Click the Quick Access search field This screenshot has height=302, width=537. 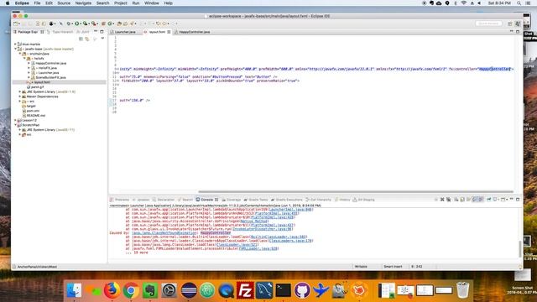[x=488, y=23]
